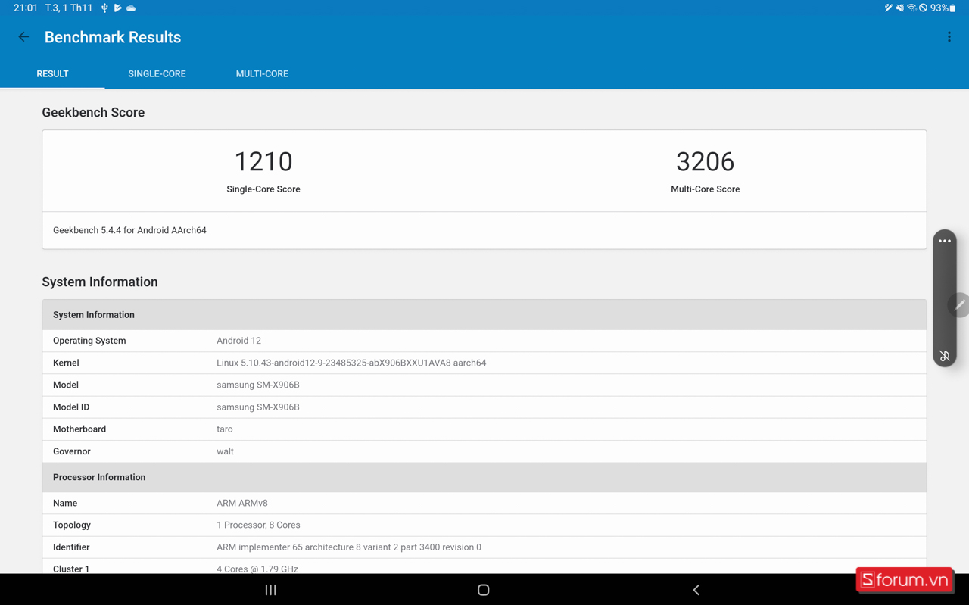Go back using the header arrow
969x605 pixels.
pyautogui.click(x=23, y=37)
